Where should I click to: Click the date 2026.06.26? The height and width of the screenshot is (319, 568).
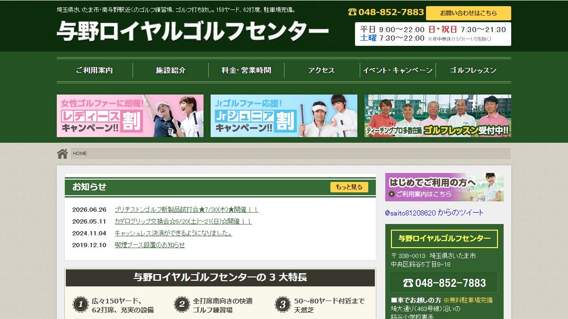[89, 209]
